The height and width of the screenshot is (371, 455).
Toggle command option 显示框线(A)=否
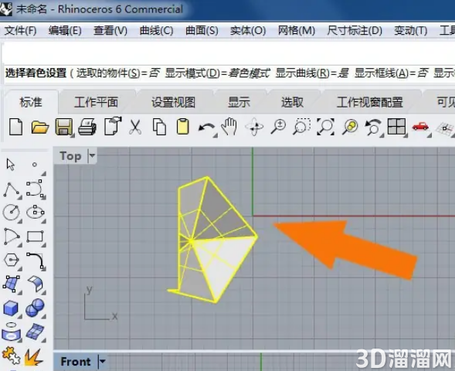pyautogui.click(x=391, y=73)
